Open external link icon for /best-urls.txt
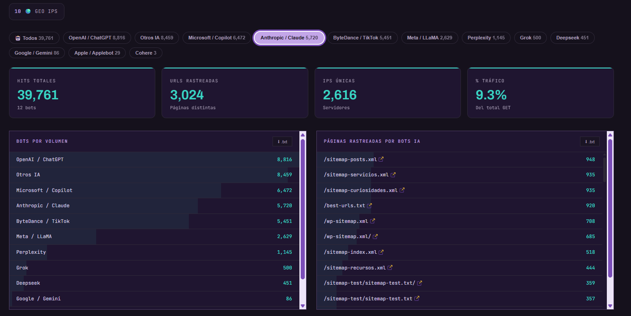The image size is (631, 316). [x=370, y=205]
